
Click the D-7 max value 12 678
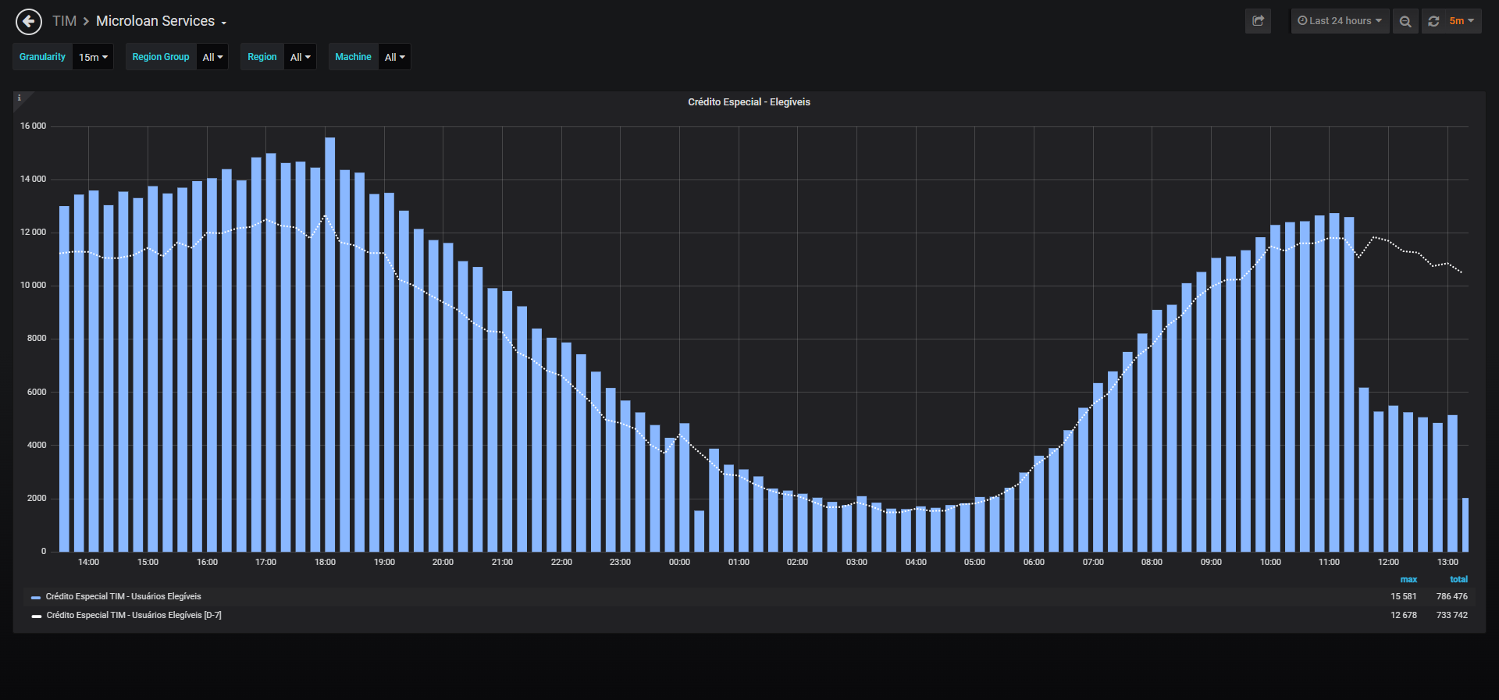[x=1403, y=615]
